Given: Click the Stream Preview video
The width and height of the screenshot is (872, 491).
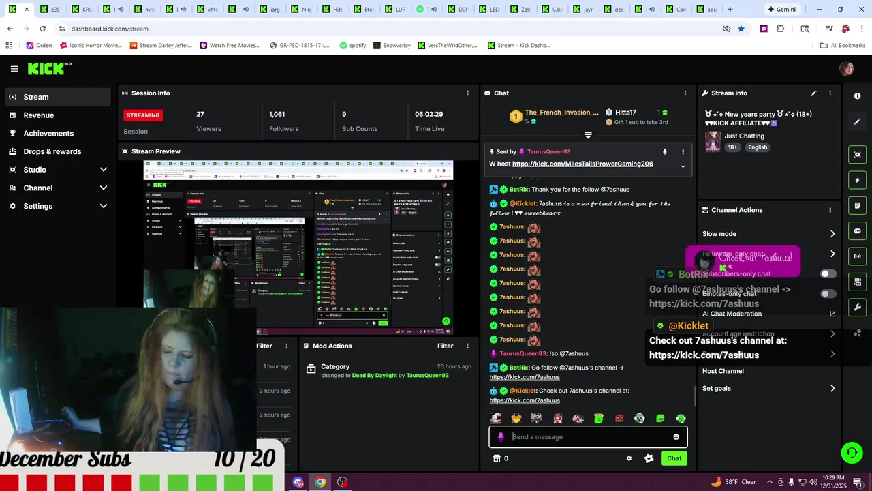Looking at the screenshot, I should [298, 248].
